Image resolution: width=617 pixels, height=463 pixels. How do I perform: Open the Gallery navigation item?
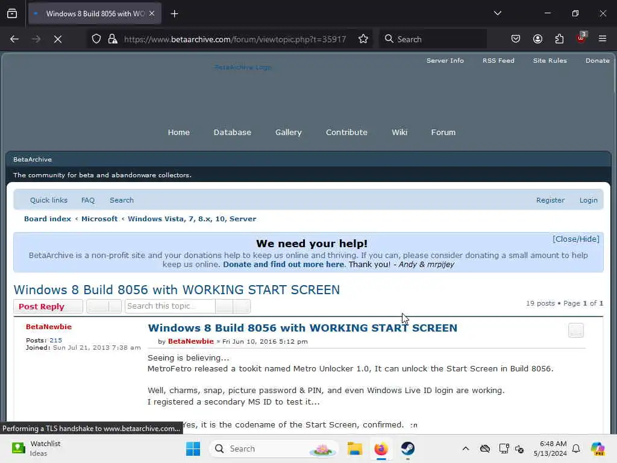[x=289, y=132]
